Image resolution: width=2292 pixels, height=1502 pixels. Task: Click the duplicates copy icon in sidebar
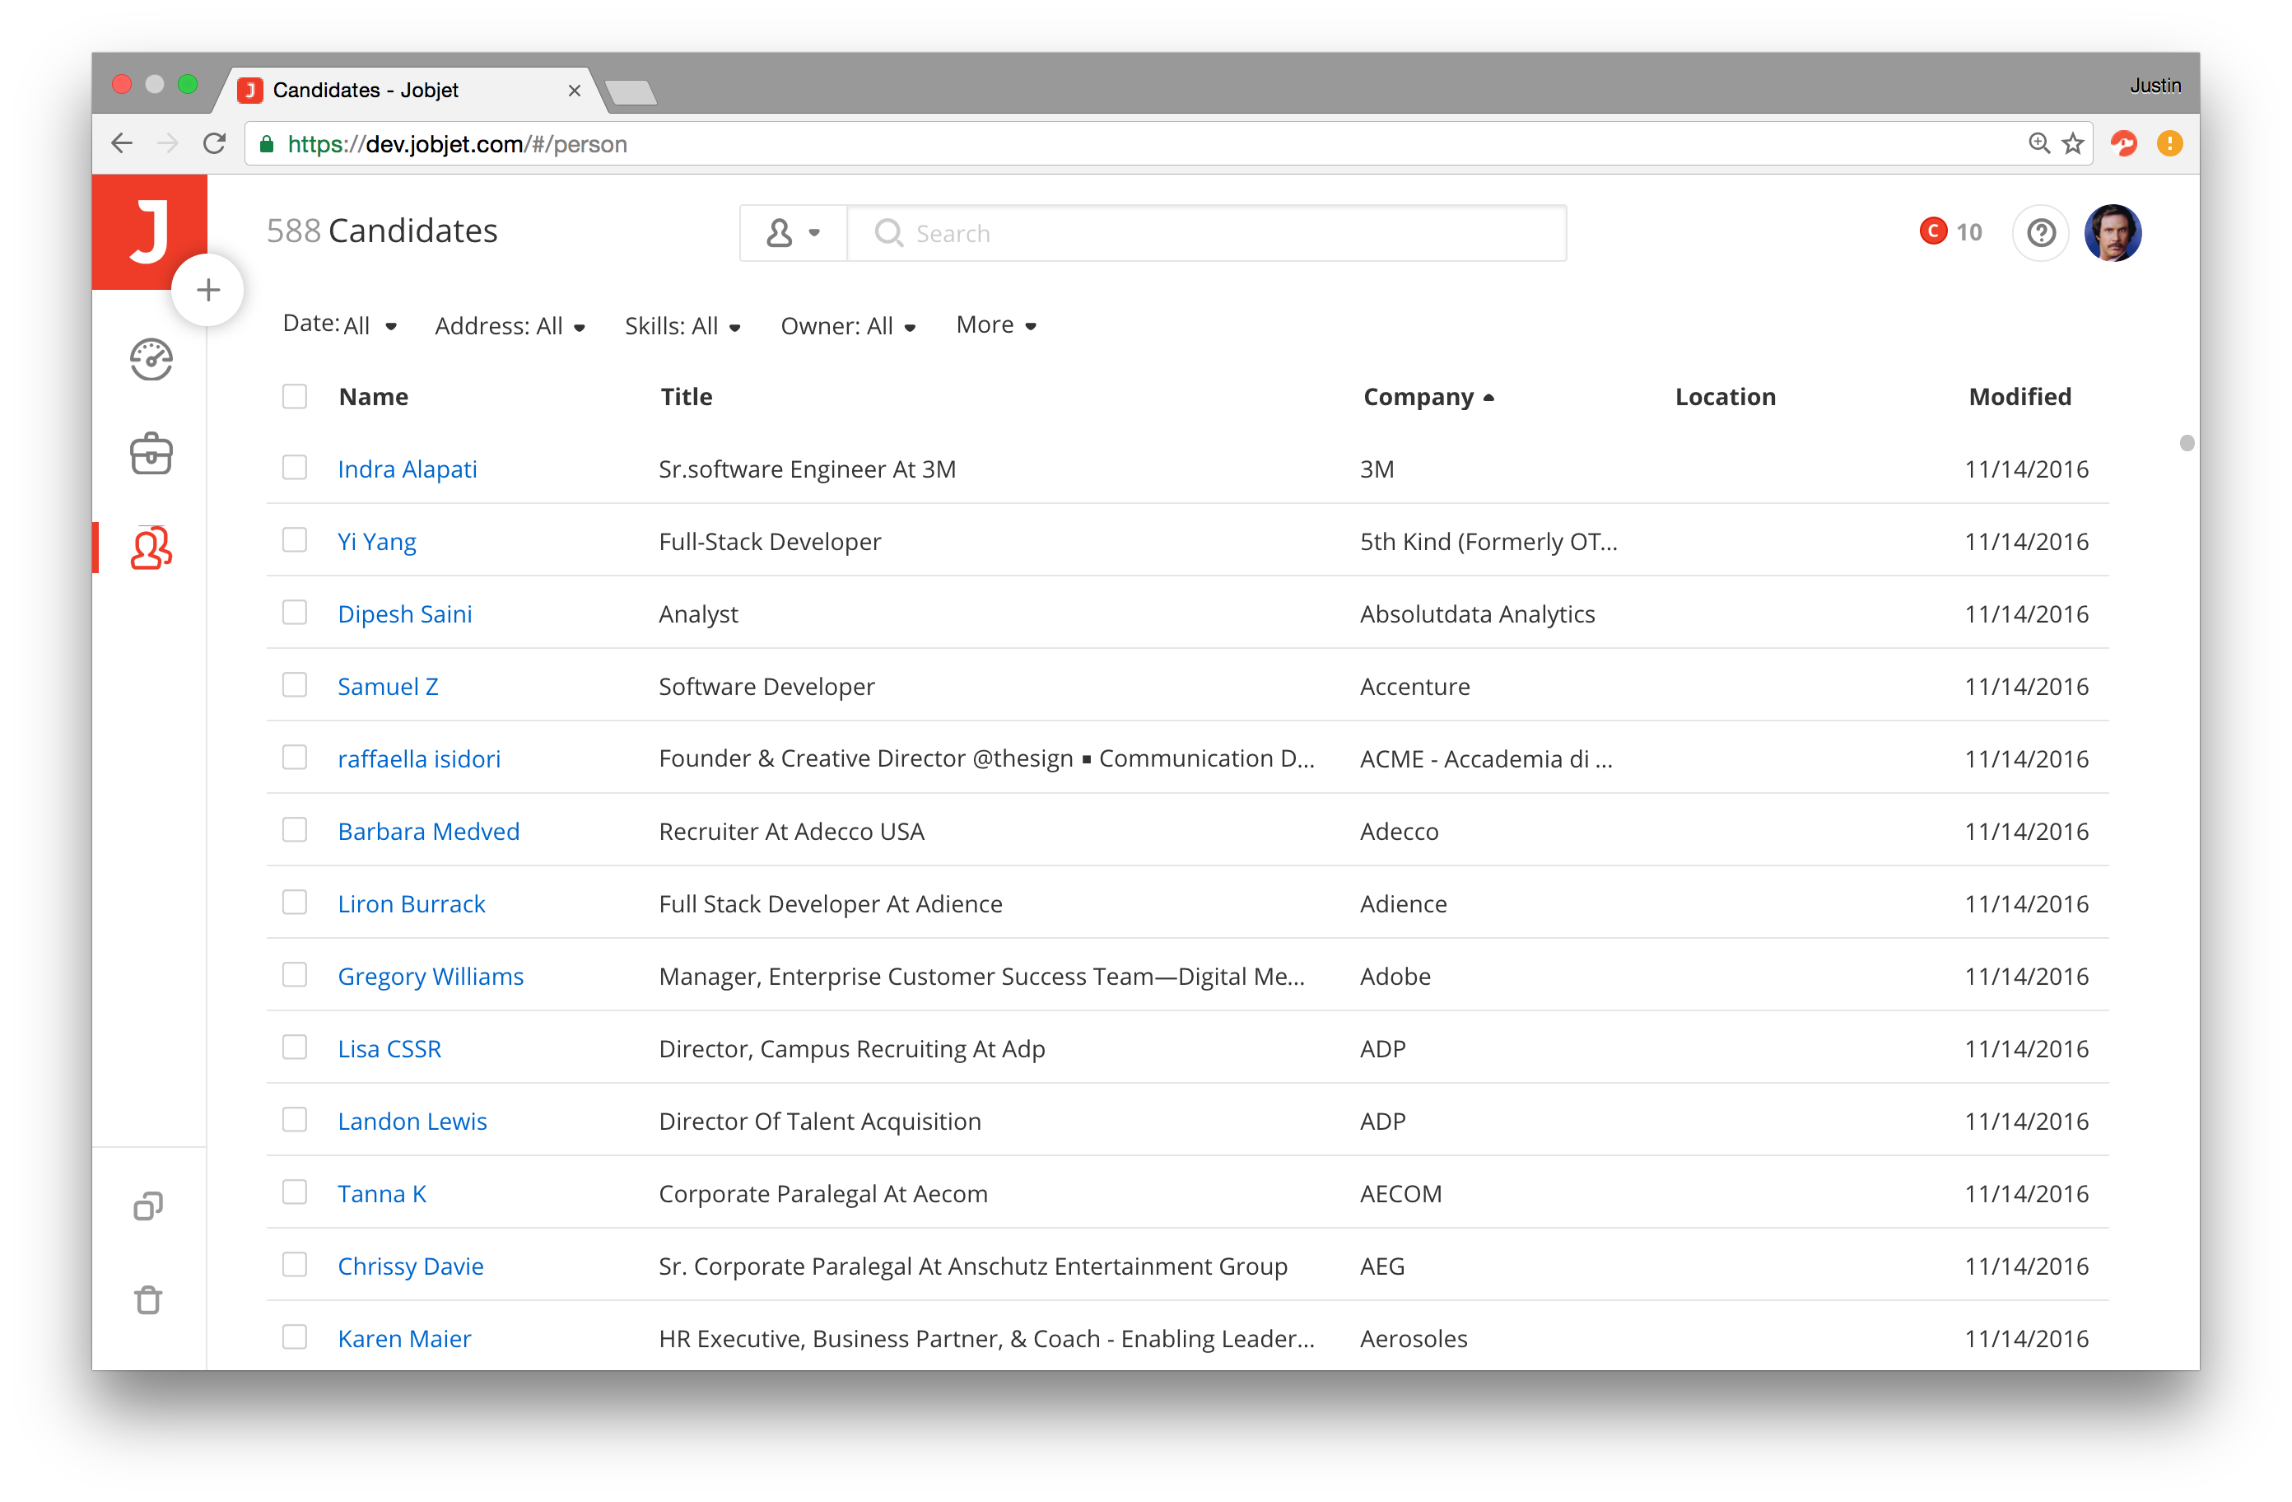[148, 1206]
